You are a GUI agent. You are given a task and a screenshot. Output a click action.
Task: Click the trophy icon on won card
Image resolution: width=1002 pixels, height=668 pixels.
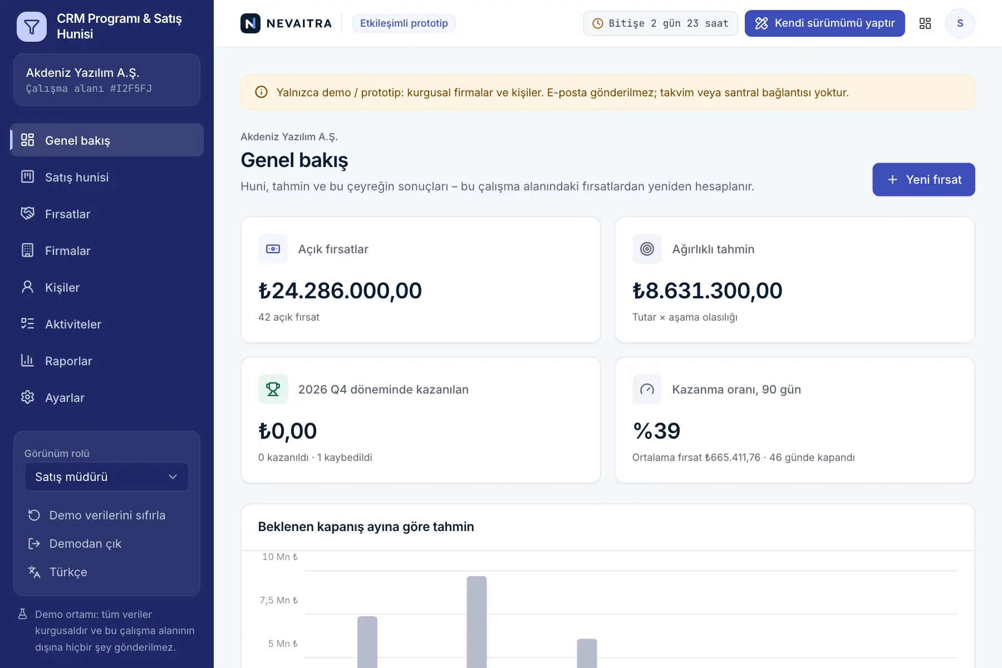[273, 389]
